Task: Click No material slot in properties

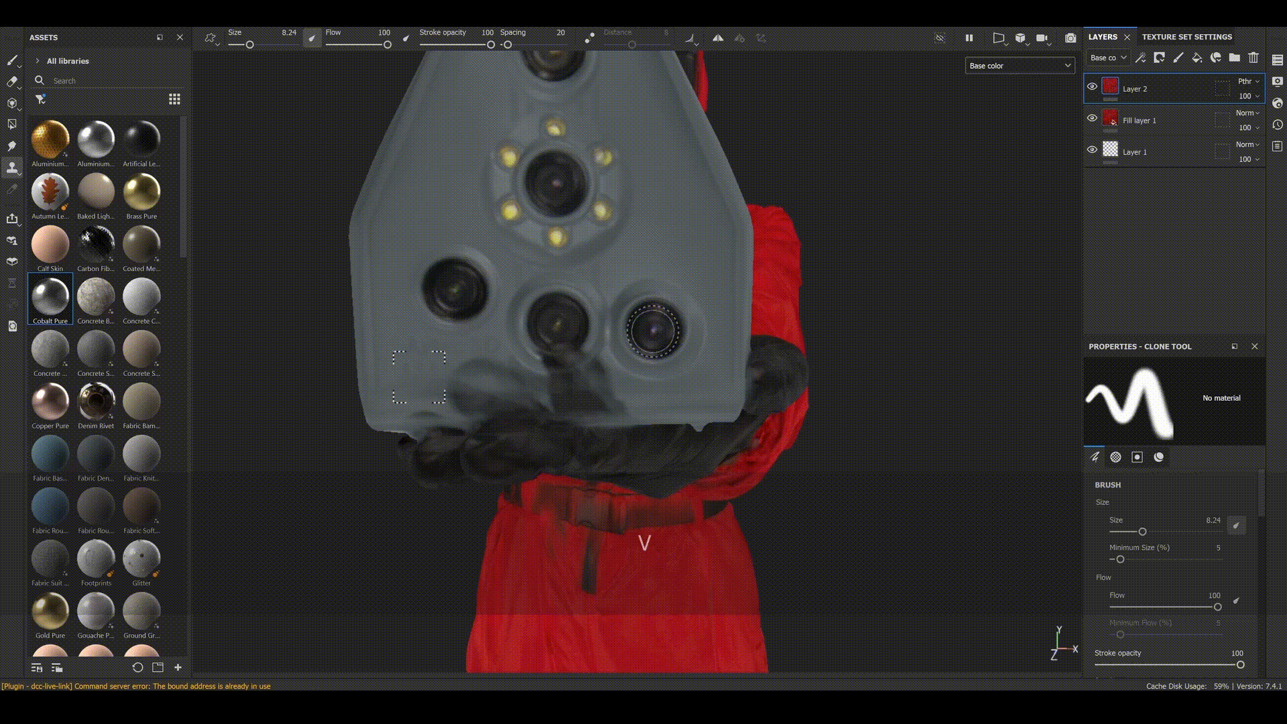Action: (1221, 398)
